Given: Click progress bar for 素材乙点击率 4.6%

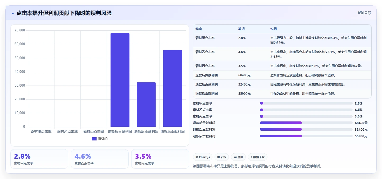Looking at the screenshot, I should pyautogui.click(x=306, y=110).
